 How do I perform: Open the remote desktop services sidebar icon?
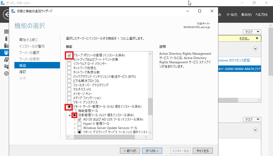click(6, 73)
